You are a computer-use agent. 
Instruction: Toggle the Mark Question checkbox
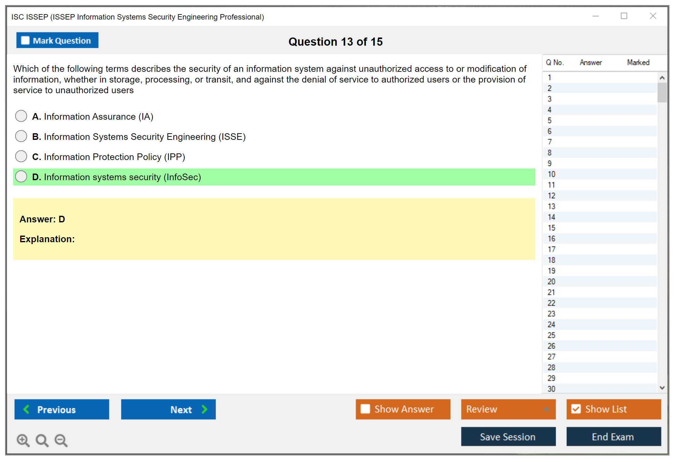pyautogui.click(x=25, y=40)
